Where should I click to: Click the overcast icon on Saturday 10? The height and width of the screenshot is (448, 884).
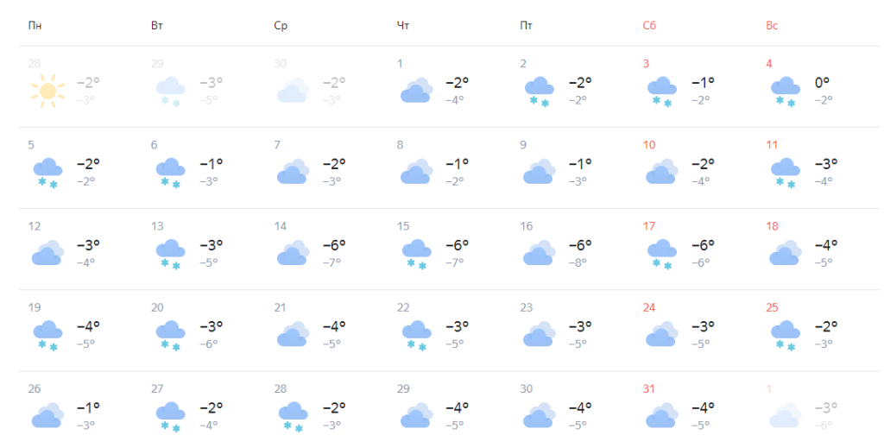coord(662,171)
